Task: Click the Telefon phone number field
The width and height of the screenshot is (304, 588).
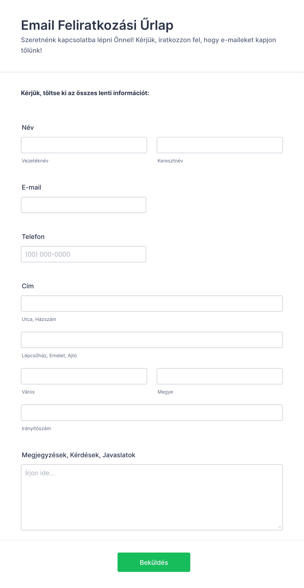Action: (x=83, y=254)
